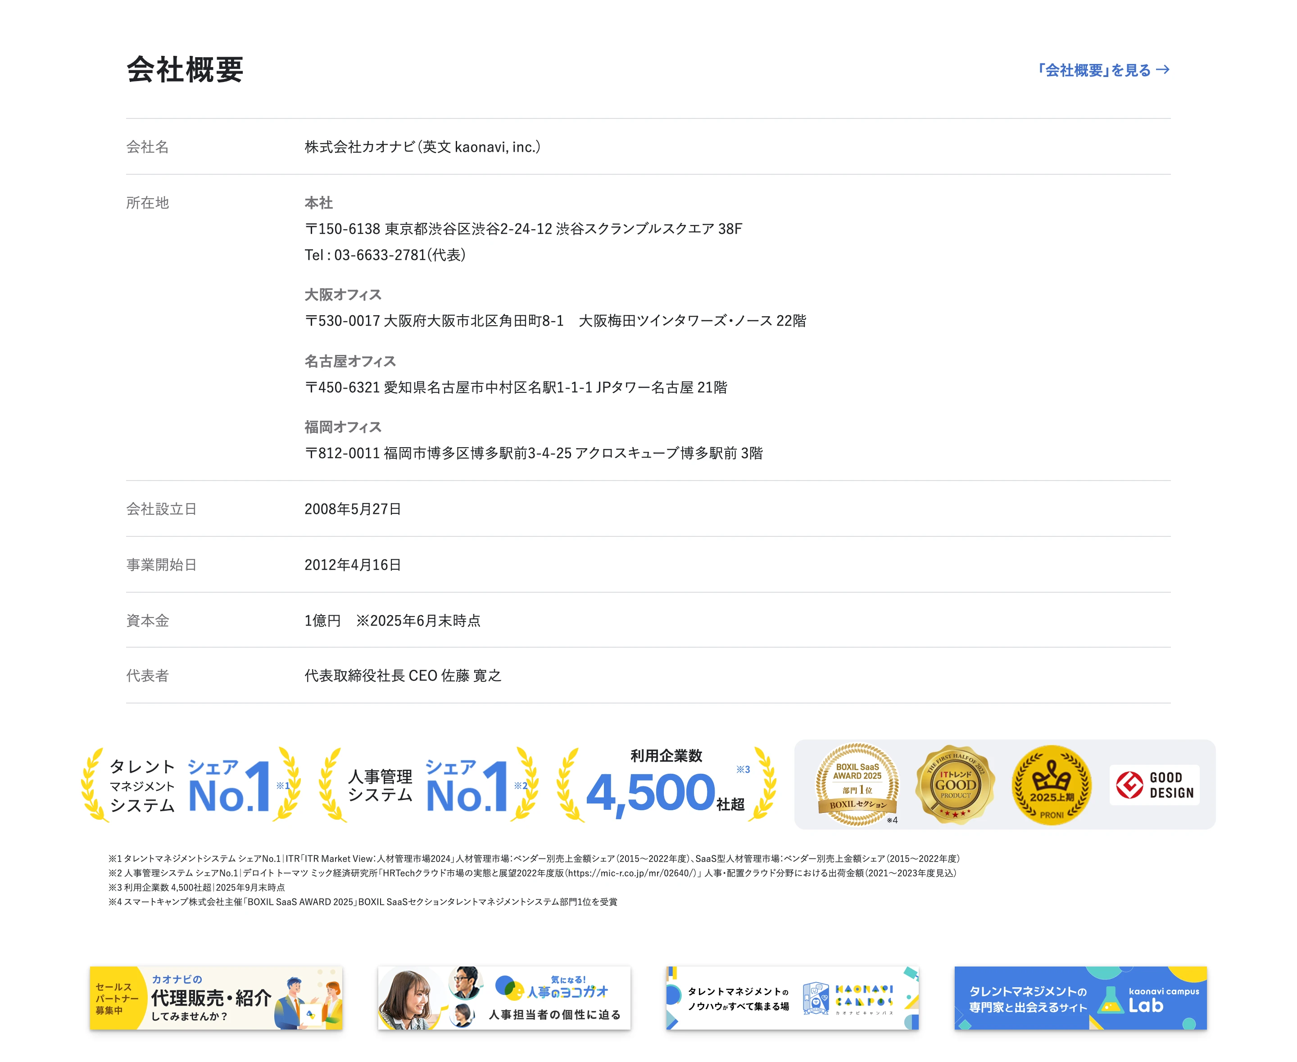Click the ITトレンド GOOD PRODUCT medal
Screen dimensions: 1297x1062
point(955,785)
